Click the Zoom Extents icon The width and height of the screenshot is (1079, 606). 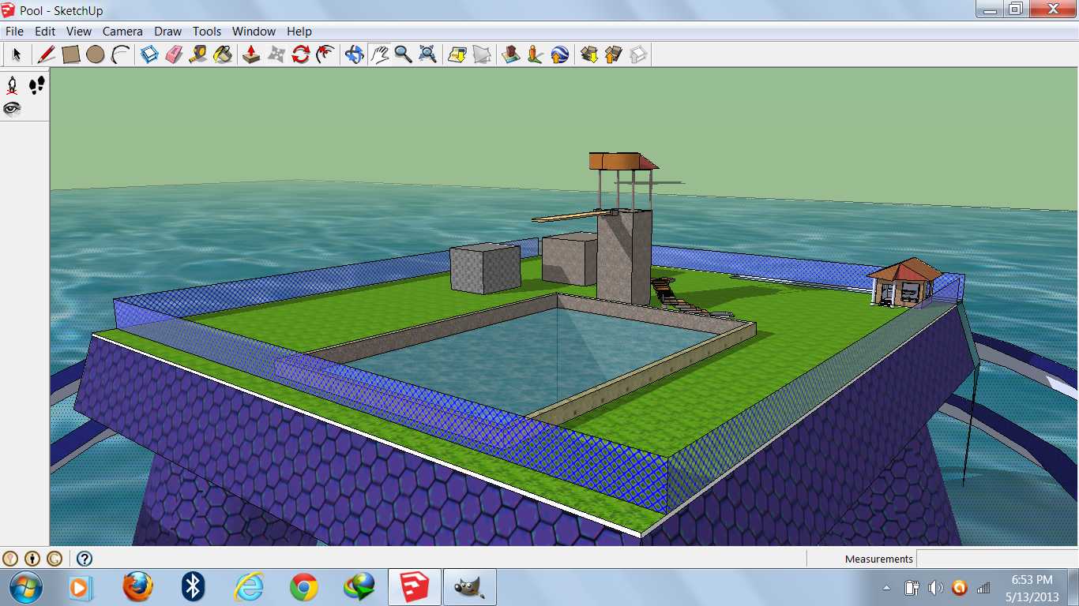coord(428,54)
